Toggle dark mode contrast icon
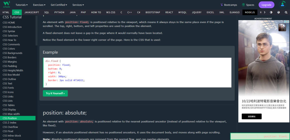The width and height of the screenshot is (290, 140). pyautogui.click(x=271, y=12)
